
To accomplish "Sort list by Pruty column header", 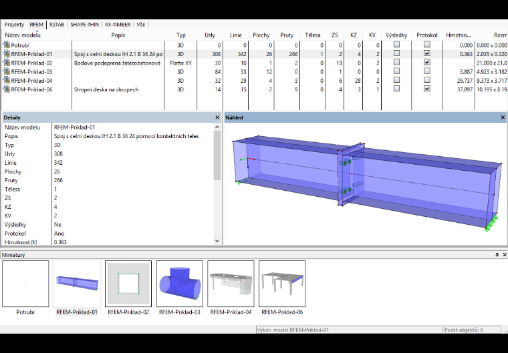I will pyautogui.click(x=287, y=35).
